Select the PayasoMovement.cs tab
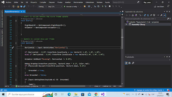172x97 pixels. [x=12, y=12]
